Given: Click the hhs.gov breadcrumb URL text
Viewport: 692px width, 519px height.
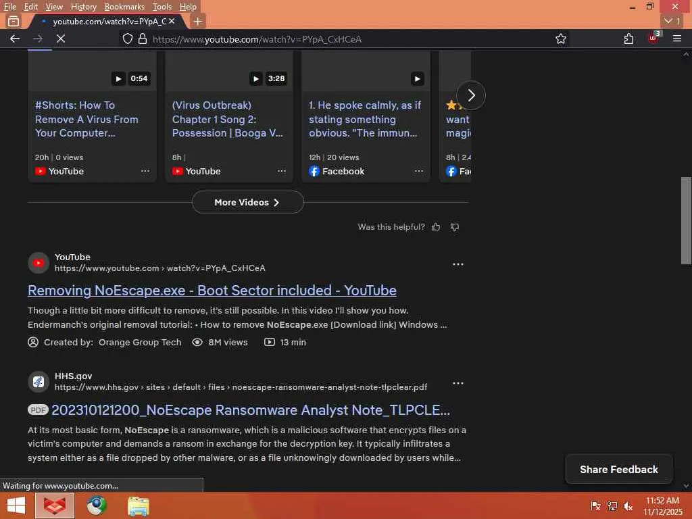Looking at the screenshot, I should coord(241,387).
